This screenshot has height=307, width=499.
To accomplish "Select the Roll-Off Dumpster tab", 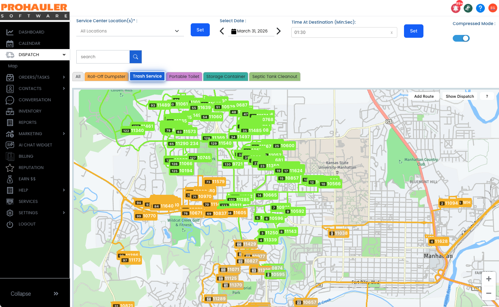I will [x=106, y=77].
